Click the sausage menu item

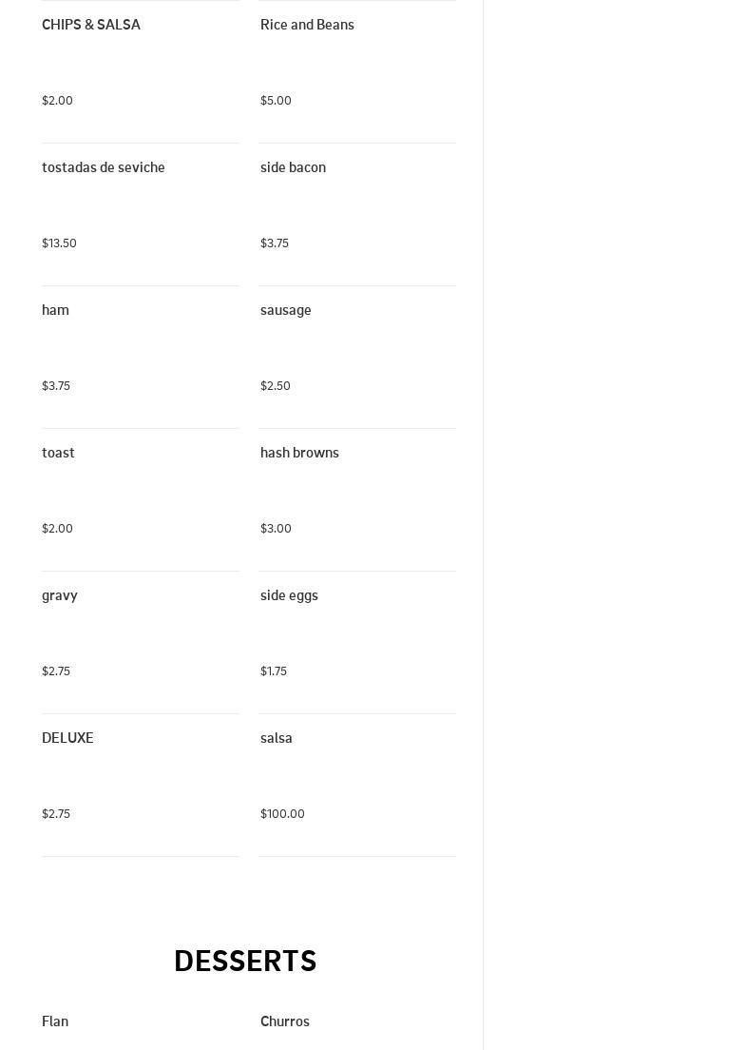[x=285, y=310]
